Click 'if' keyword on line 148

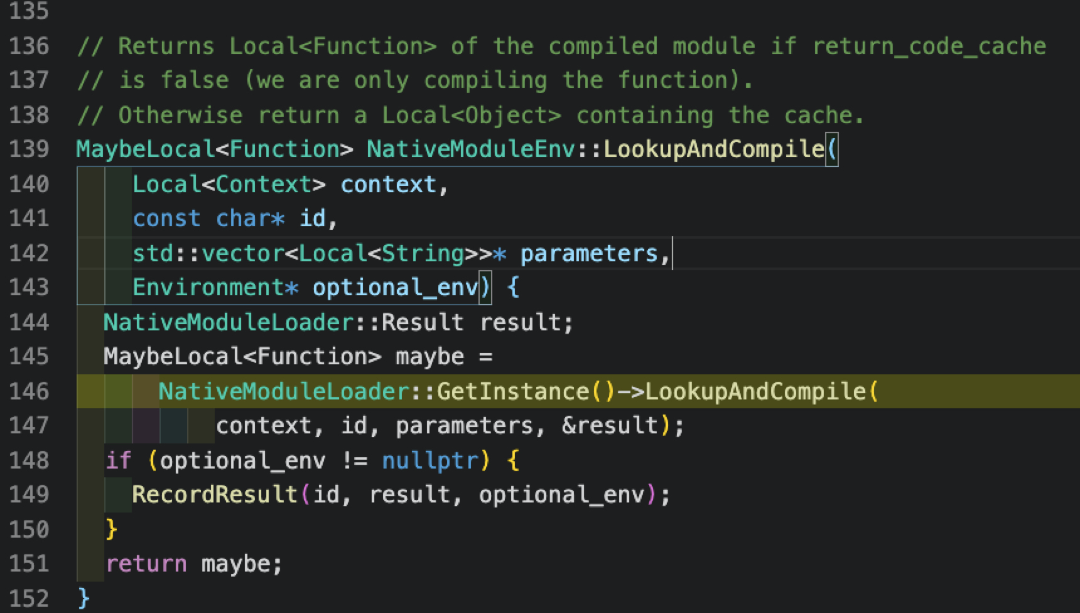click(x=118, y=460)
